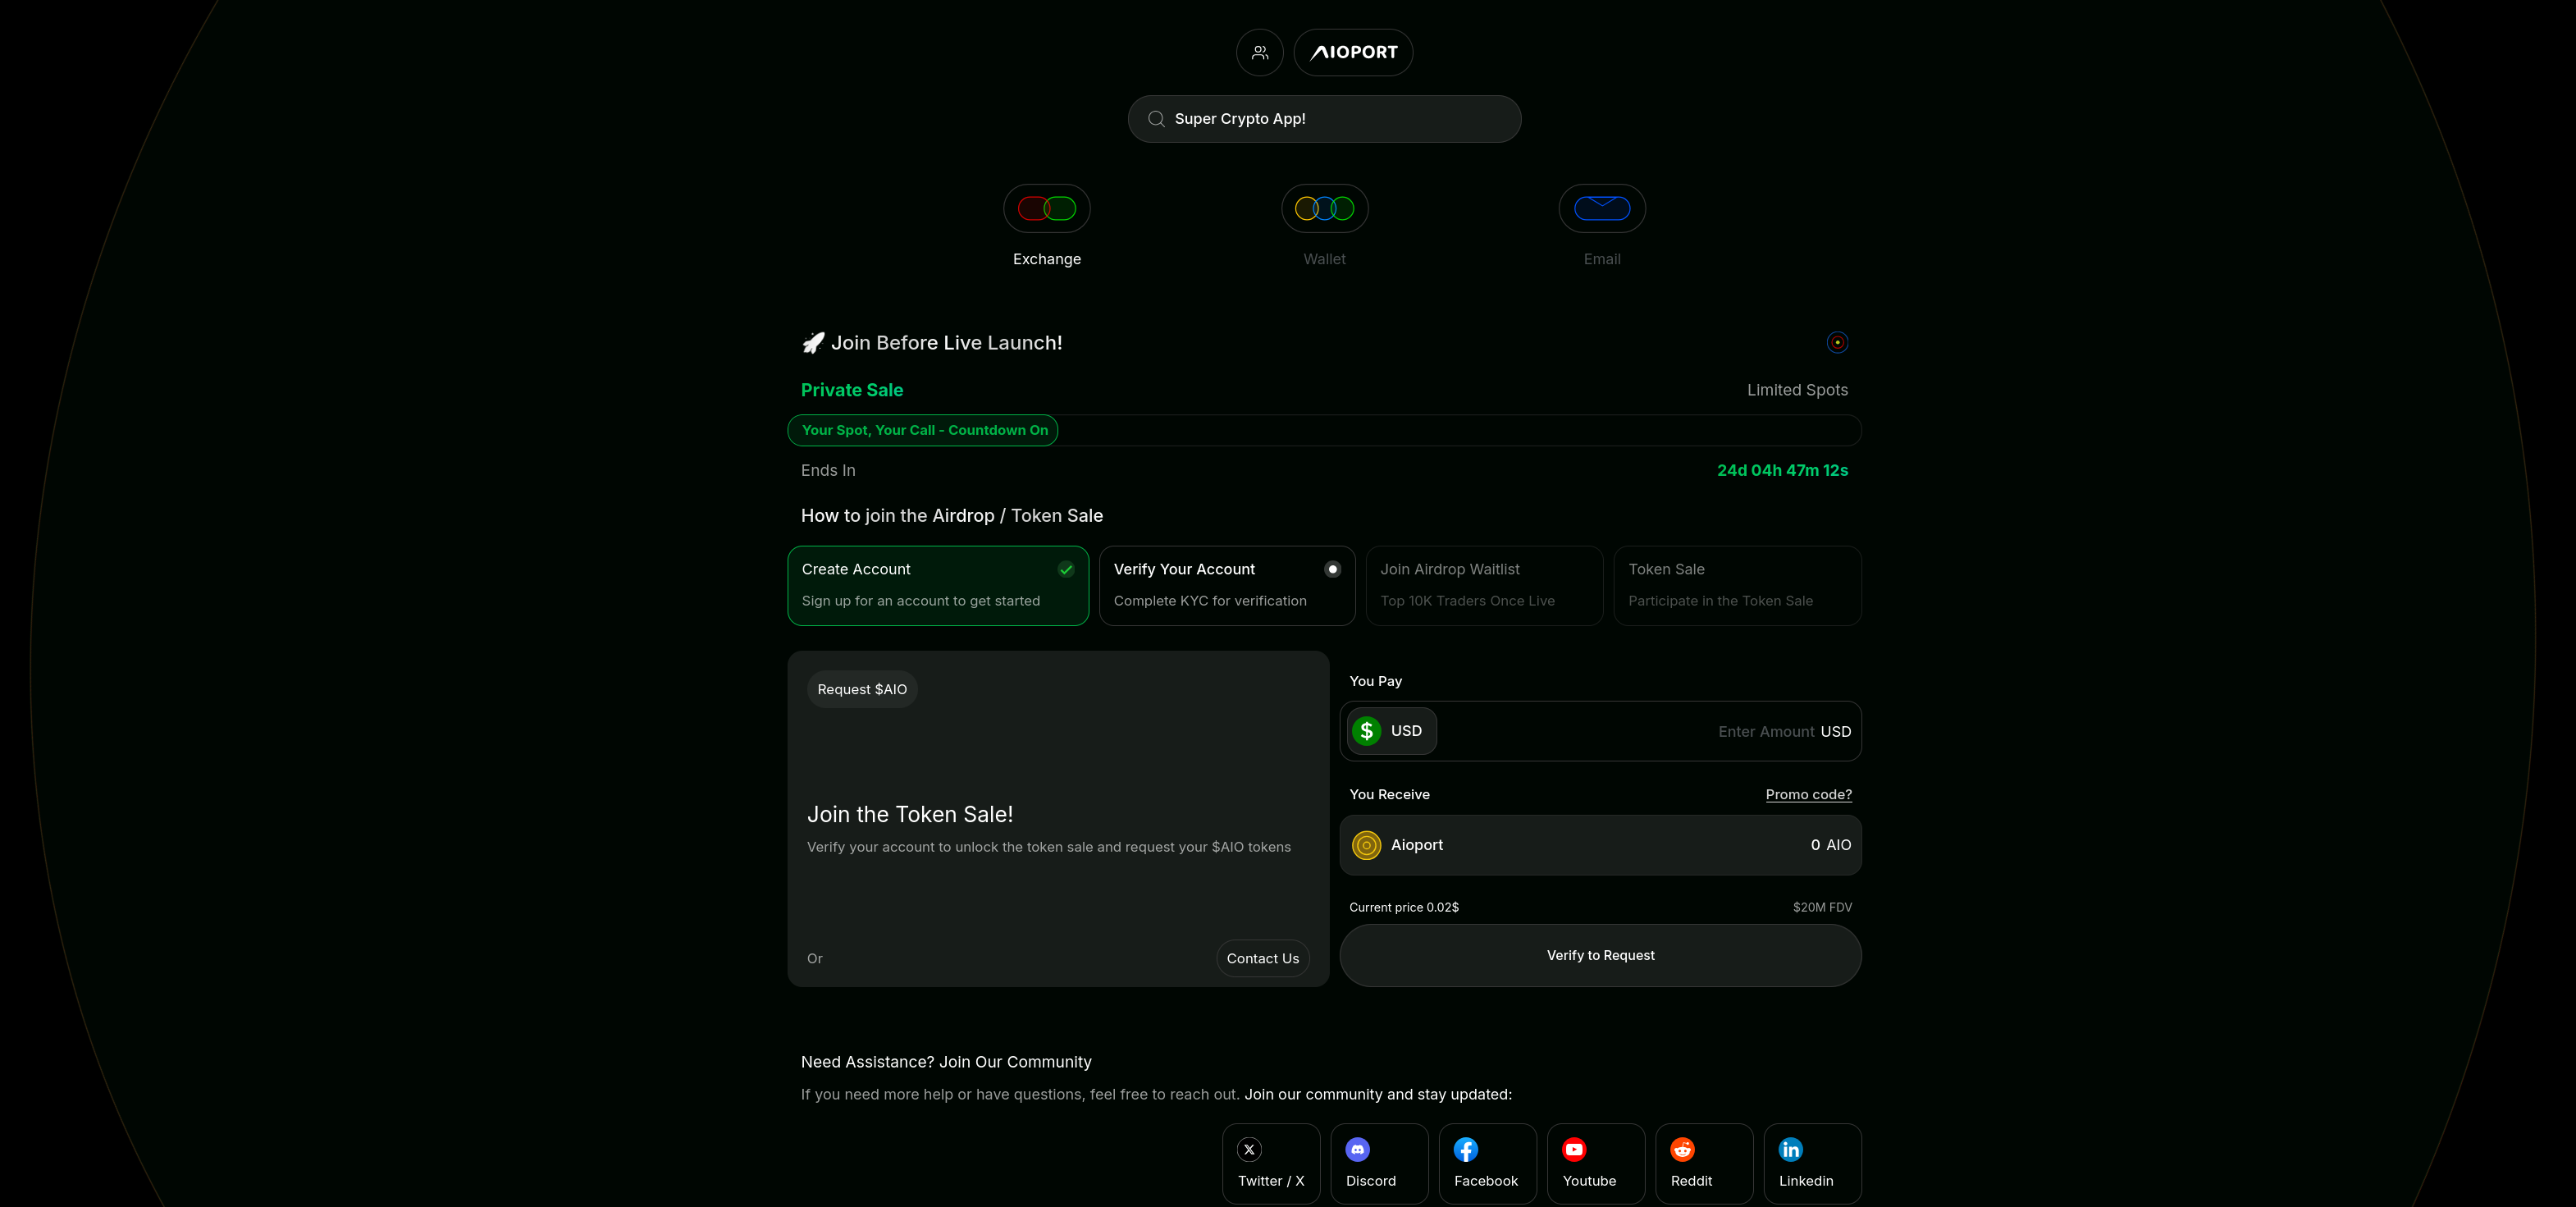Open the Youtube social card
This screenshot has height=1207, width=2576.
1596,1164
